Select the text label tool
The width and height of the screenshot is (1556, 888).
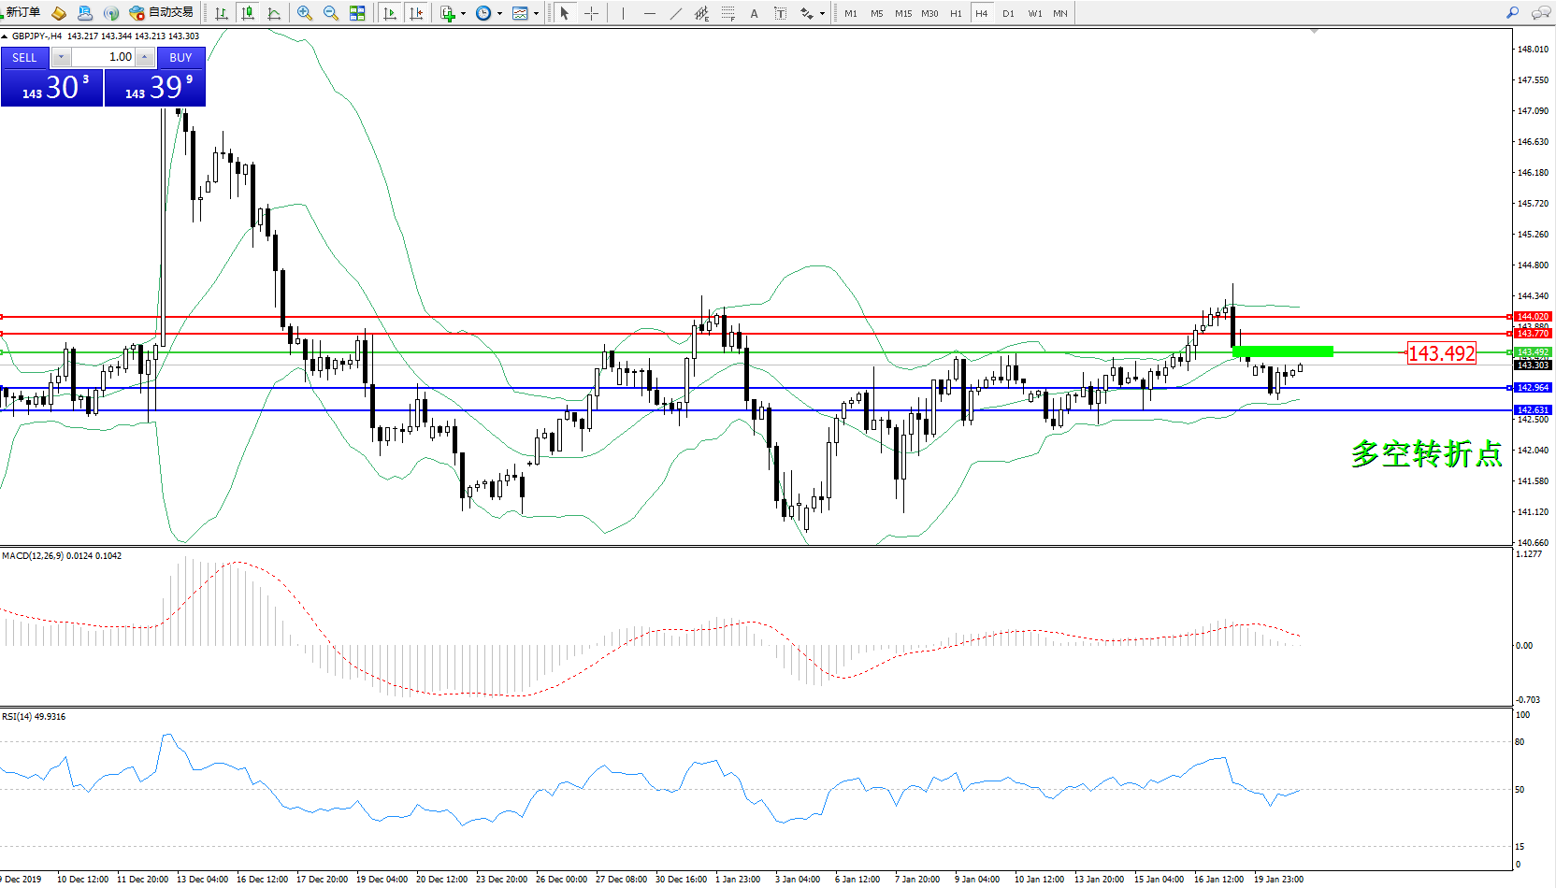pyautogui.click(x=780, y=13)
